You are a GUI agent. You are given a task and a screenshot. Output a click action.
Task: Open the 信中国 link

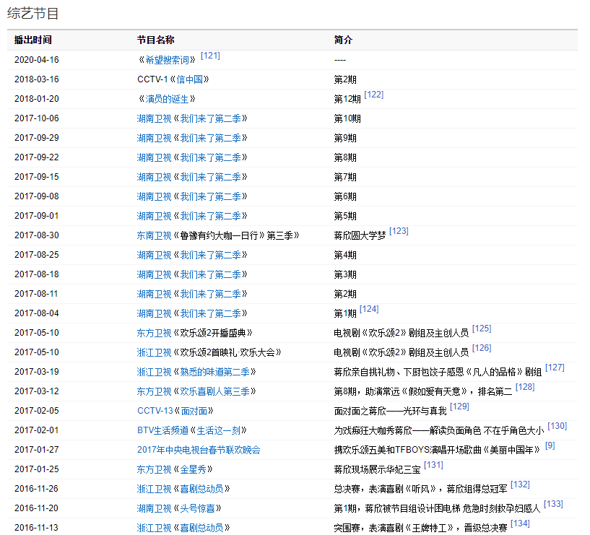point(189,79)
